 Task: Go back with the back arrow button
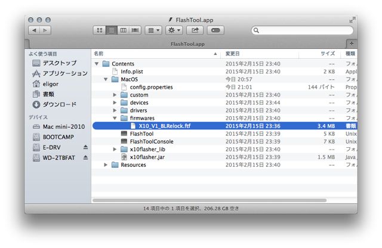click(34, 30)
